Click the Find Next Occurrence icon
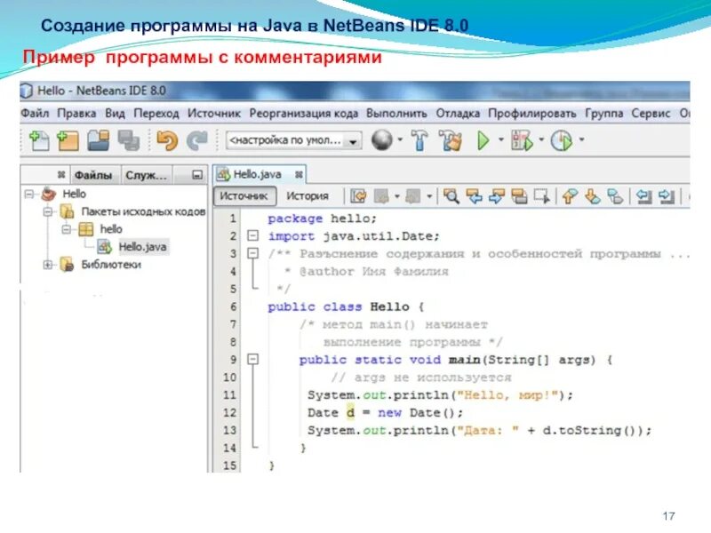The width and height of the screenshot is (711, 533). click(x=497, y=196)
